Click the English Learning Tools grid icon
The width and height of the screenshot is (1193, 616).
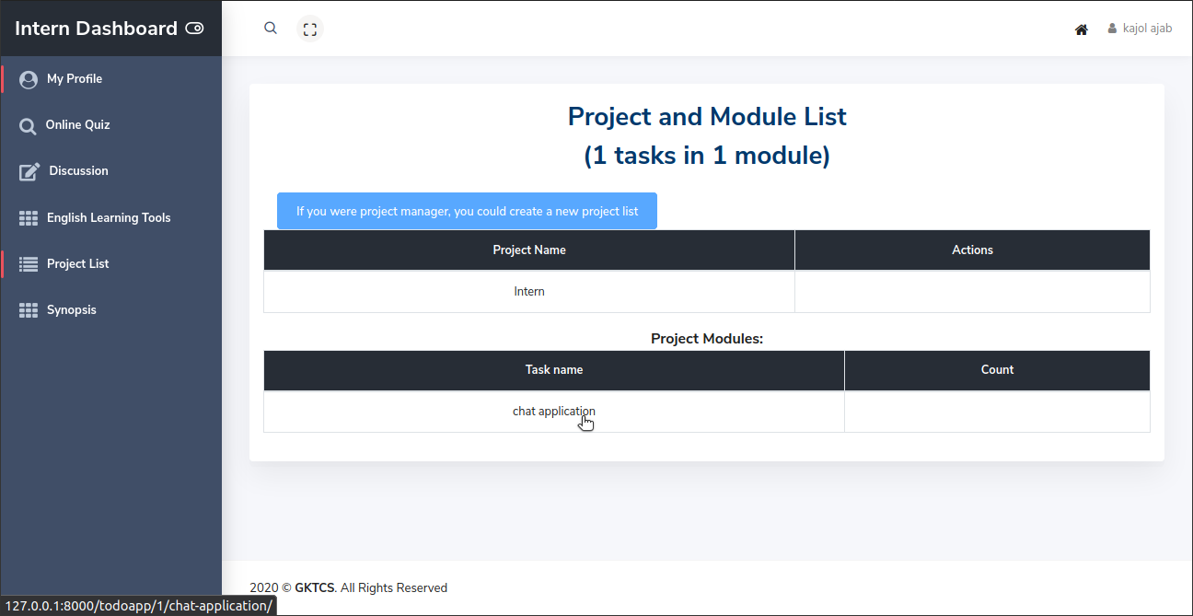[x=29, y=218]
